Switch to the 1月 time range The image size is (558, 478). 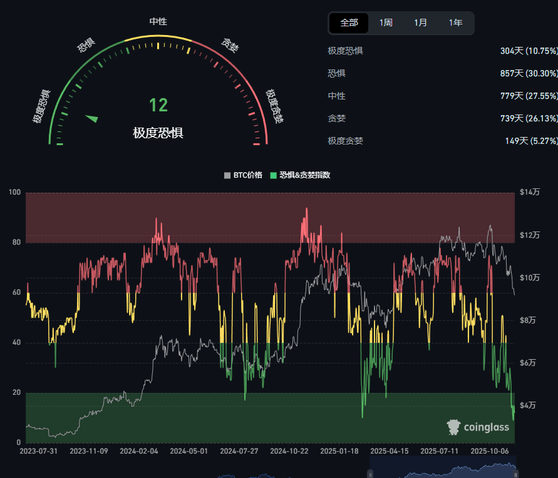pos(421,23)
